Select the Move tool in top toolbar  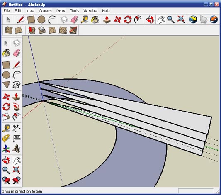[x=117, y=19]
